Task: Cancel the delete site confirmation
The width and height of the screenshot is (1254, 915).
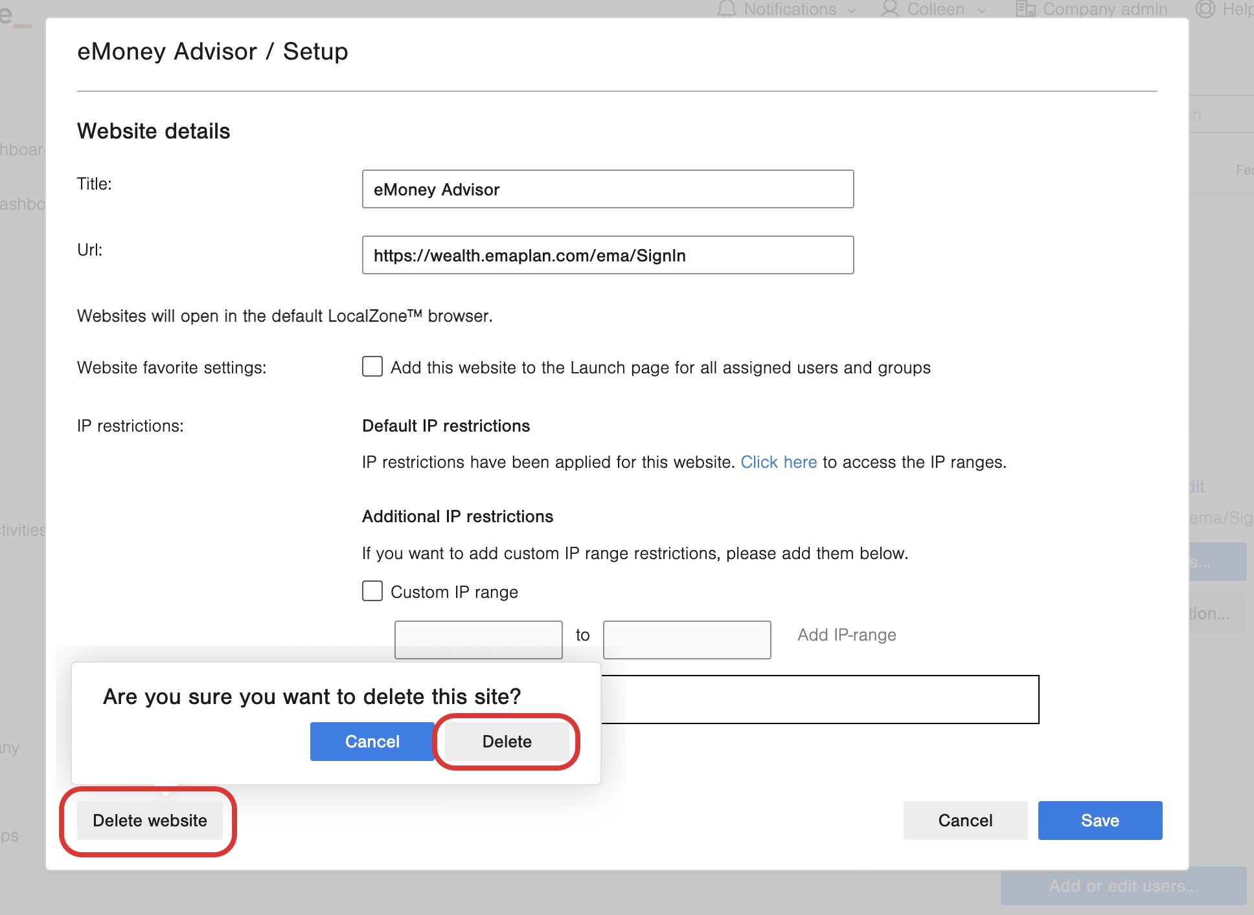Action: [x=372, y=742]
